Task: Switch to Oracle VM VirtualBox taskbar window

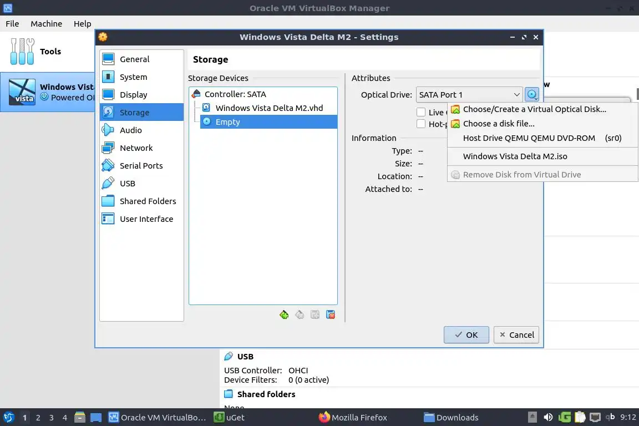Action: tap(158, 418)
